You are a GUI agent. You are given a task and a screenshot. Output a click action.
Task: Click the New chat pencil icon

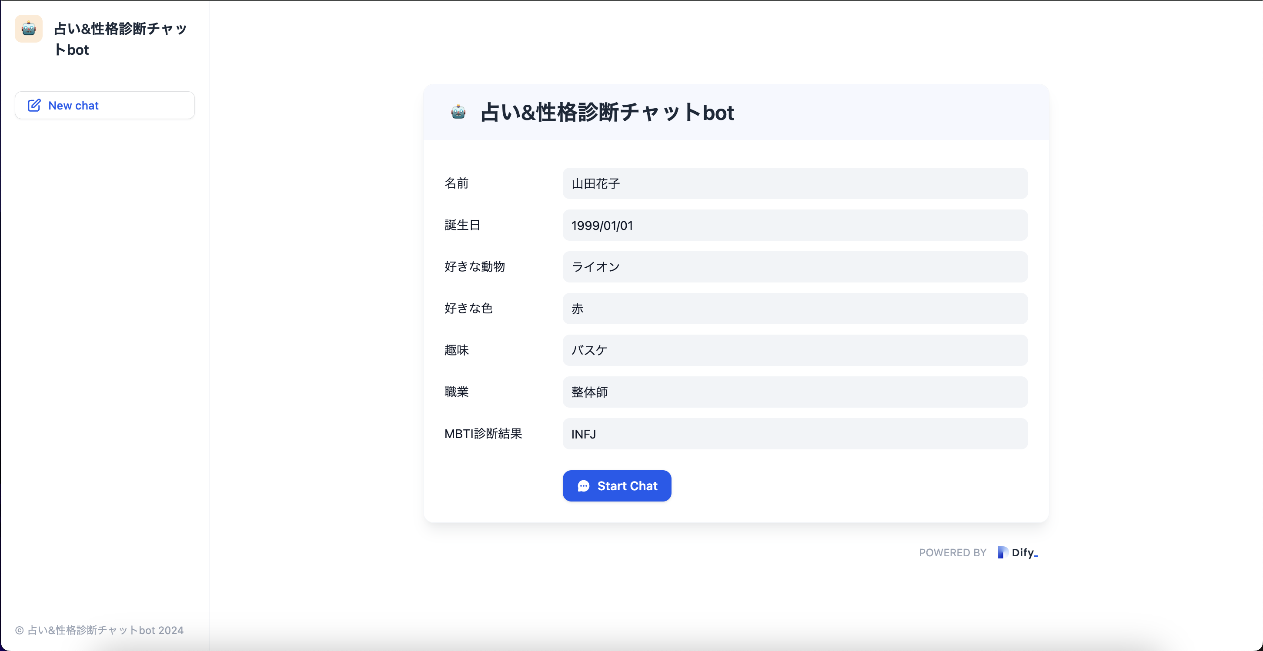34,105
